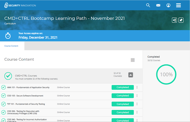
Task: Pin the curriculum with pushpin icon
Action: (181, 20)
